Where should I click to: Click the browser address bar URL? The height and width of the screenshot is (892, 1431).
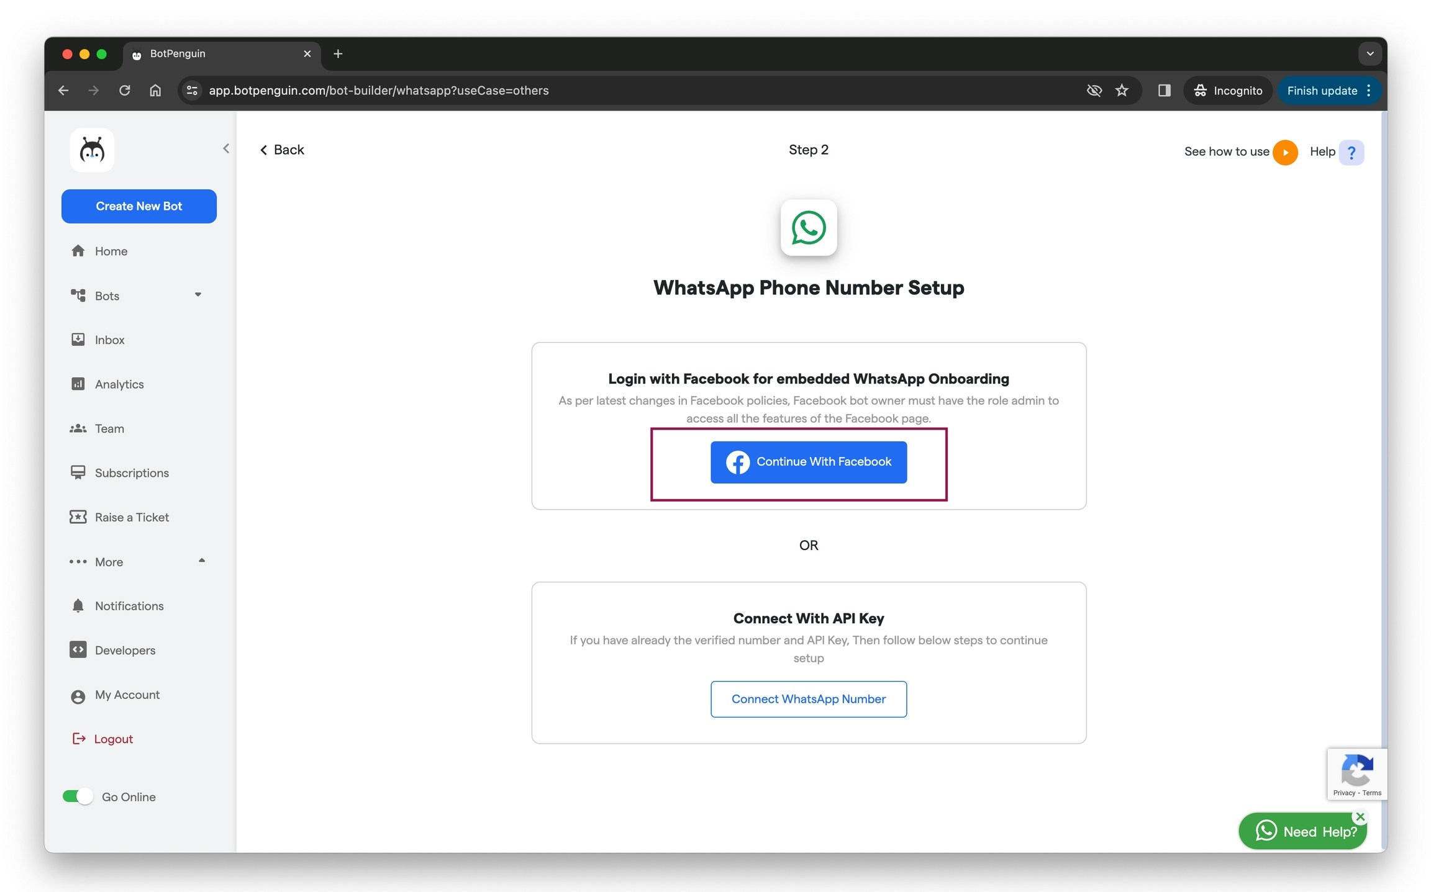click(x=379, y=91)
